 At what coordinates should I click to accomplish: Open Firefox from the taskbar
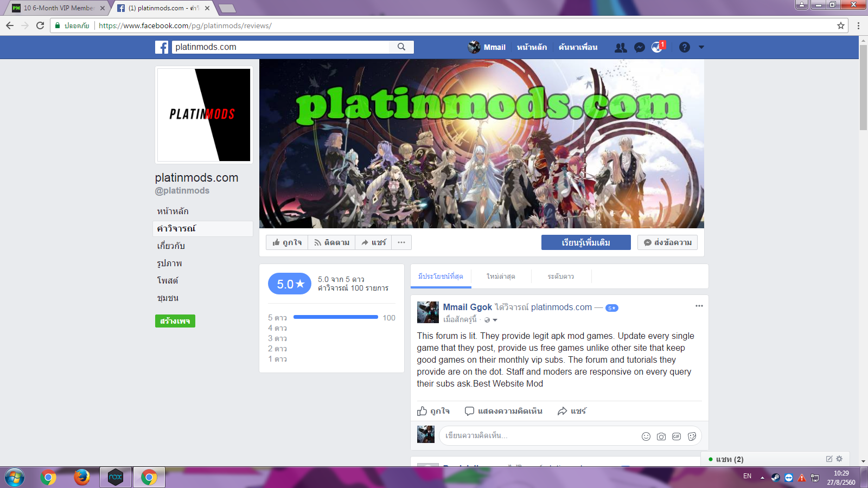click(x=82, y=477)
